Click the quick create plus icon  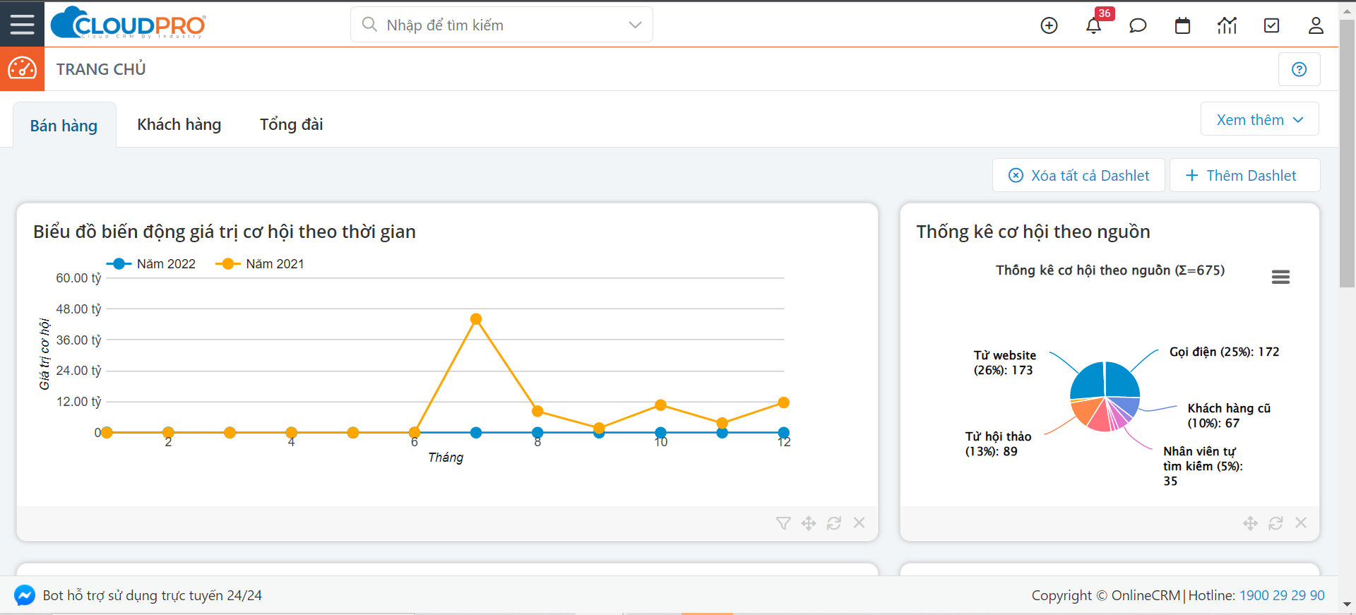coord(1049,25)
